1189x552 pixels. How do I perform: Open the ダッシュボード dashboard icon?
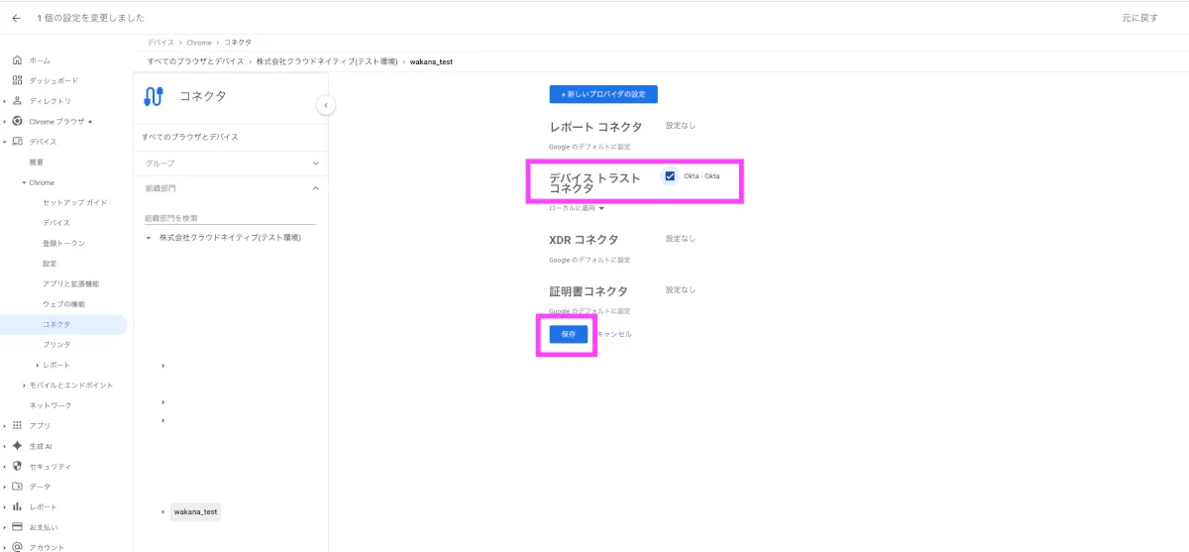point(17,80)
